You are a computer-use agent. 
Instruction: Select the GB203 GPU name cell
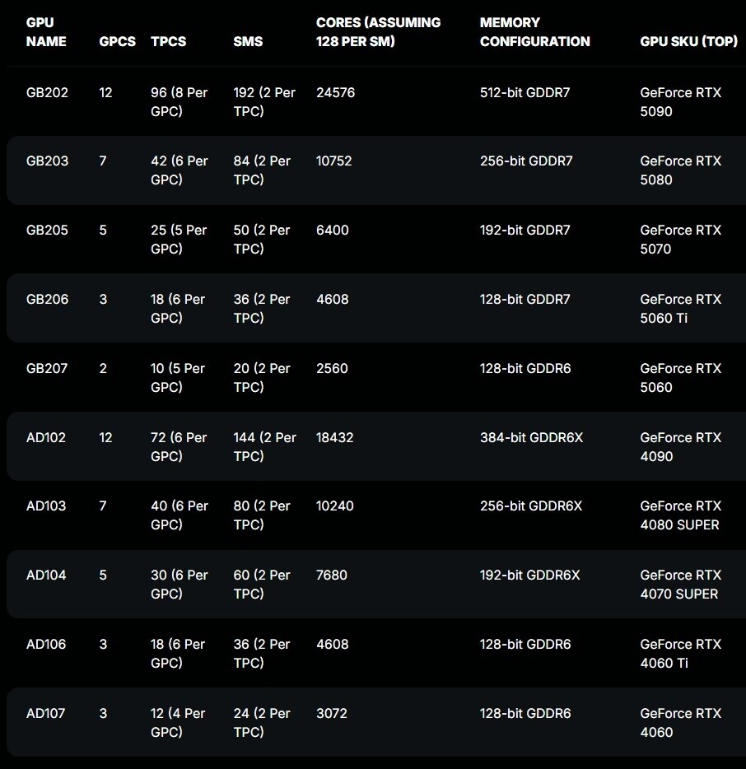point(47,161)
